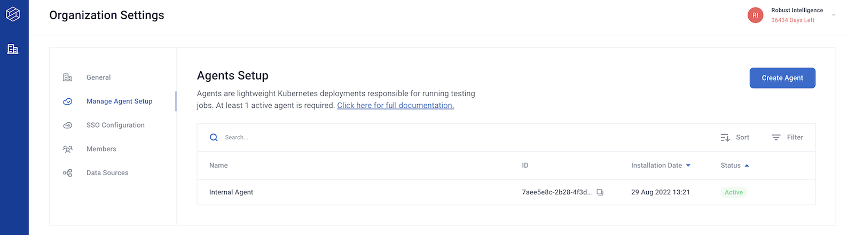This screenshot has height=235, width=848.
Task: Click the General settings building icon
Action: pos(67,77)
